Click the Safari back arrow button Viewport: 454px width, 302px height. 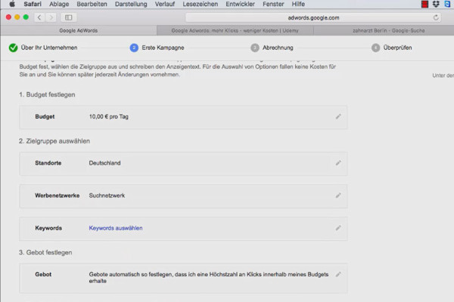[39, 17]
